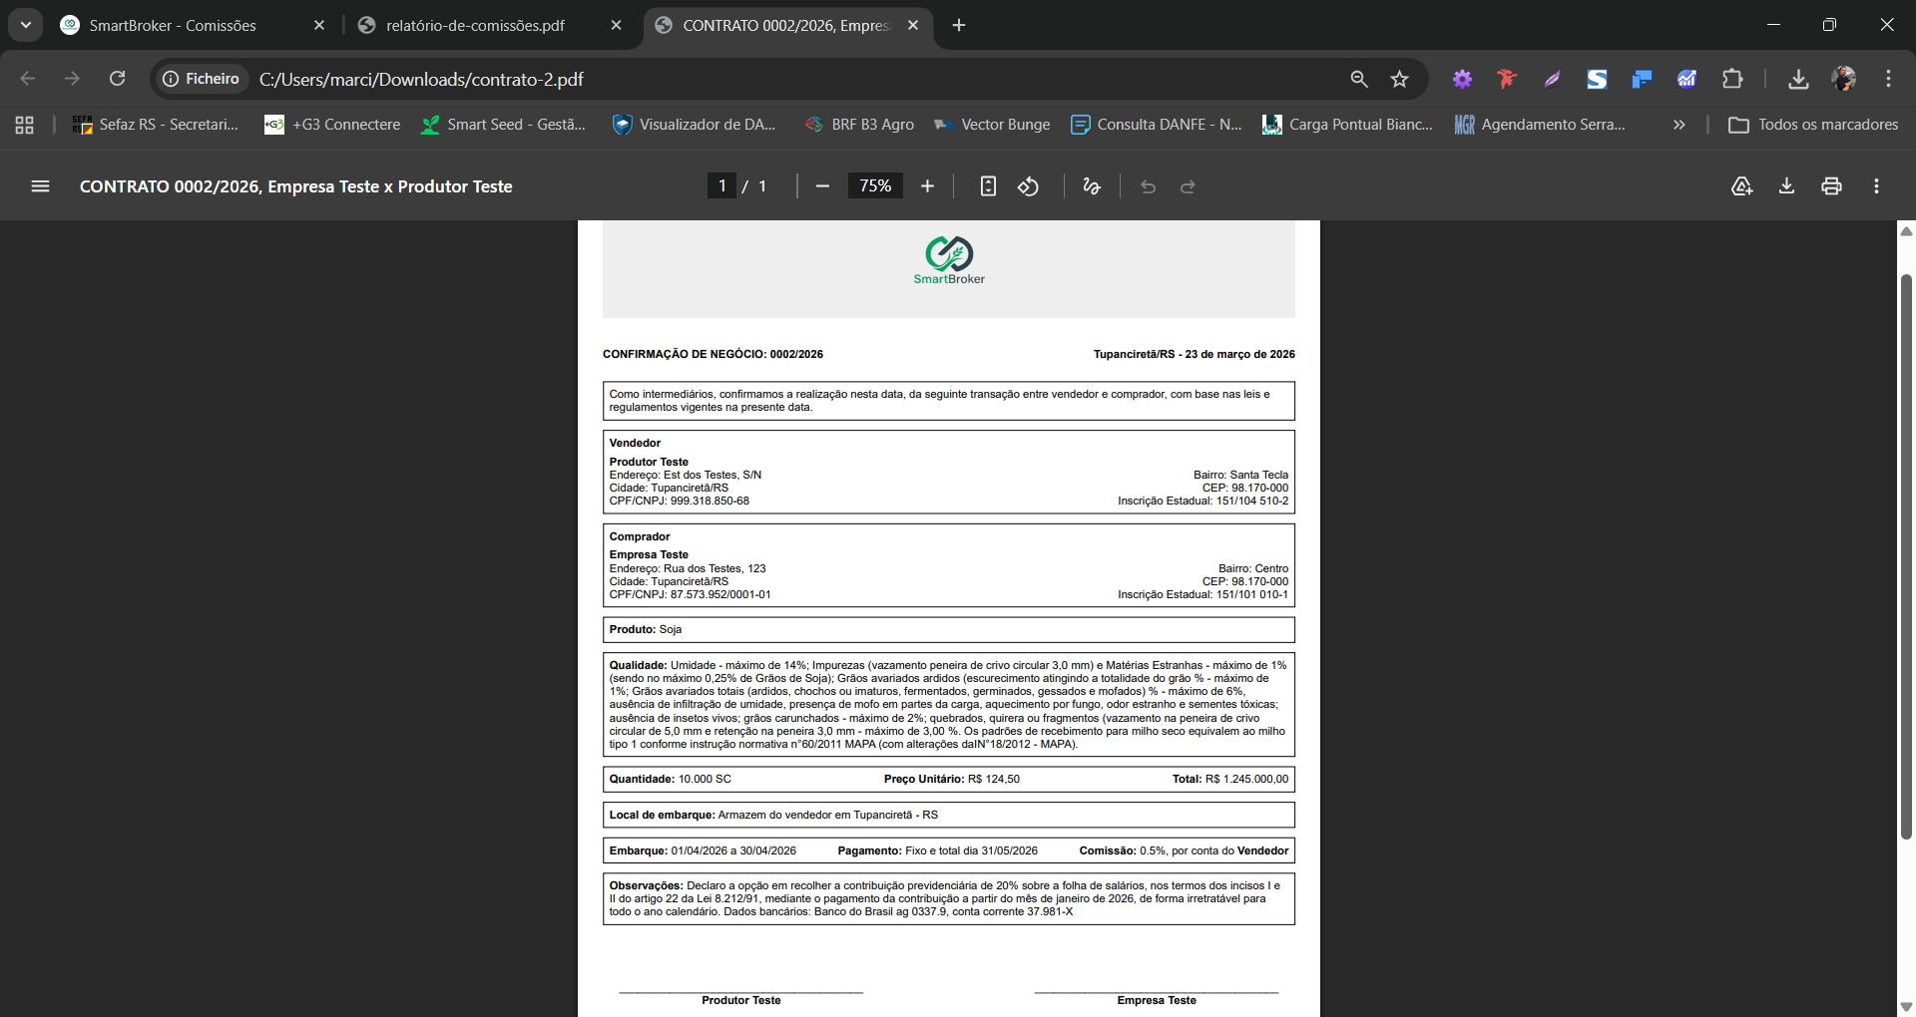Reload the current page
1916x1017 pixels.
click(x=117, y=78)
